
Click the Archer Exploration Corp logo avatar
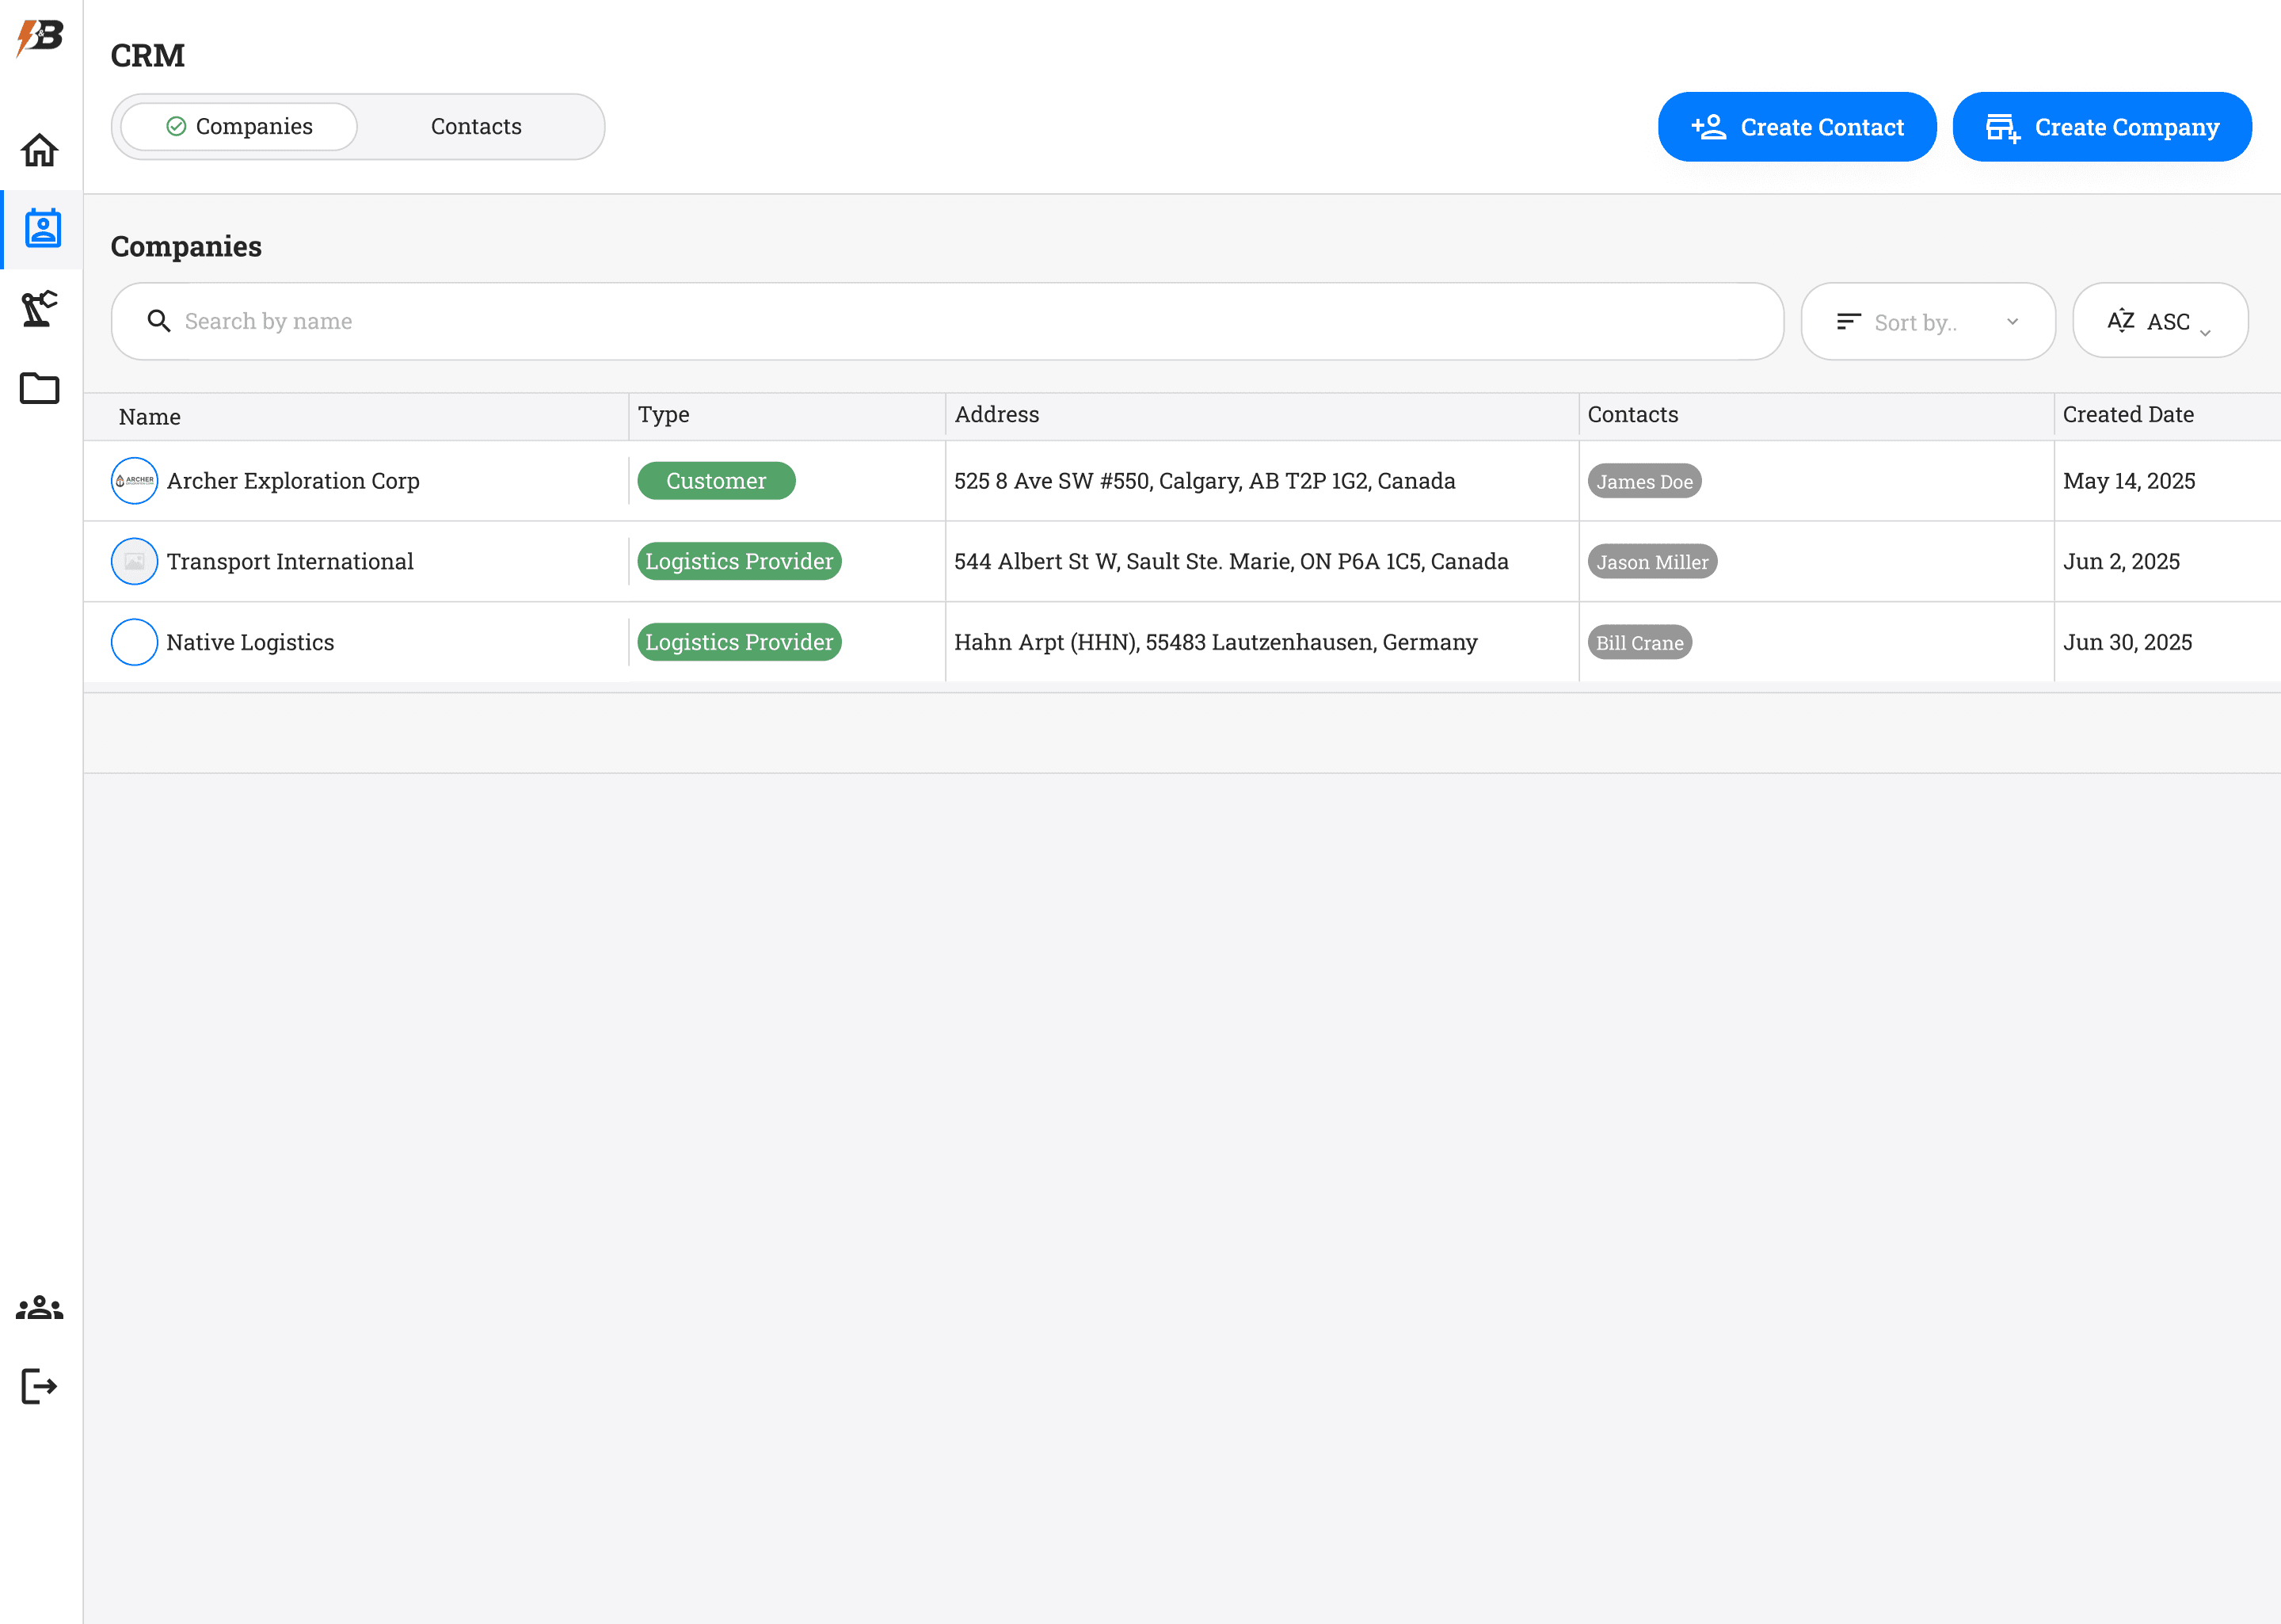pos(134,481)
